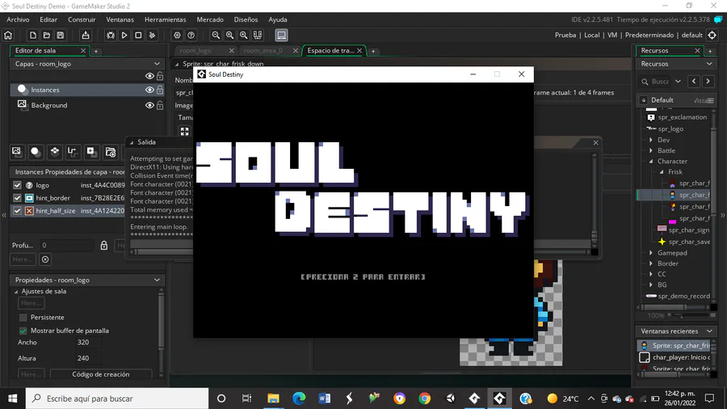Toggle visibility of Background layer
This screenshot has width=727, height=409.
point(149,105)
